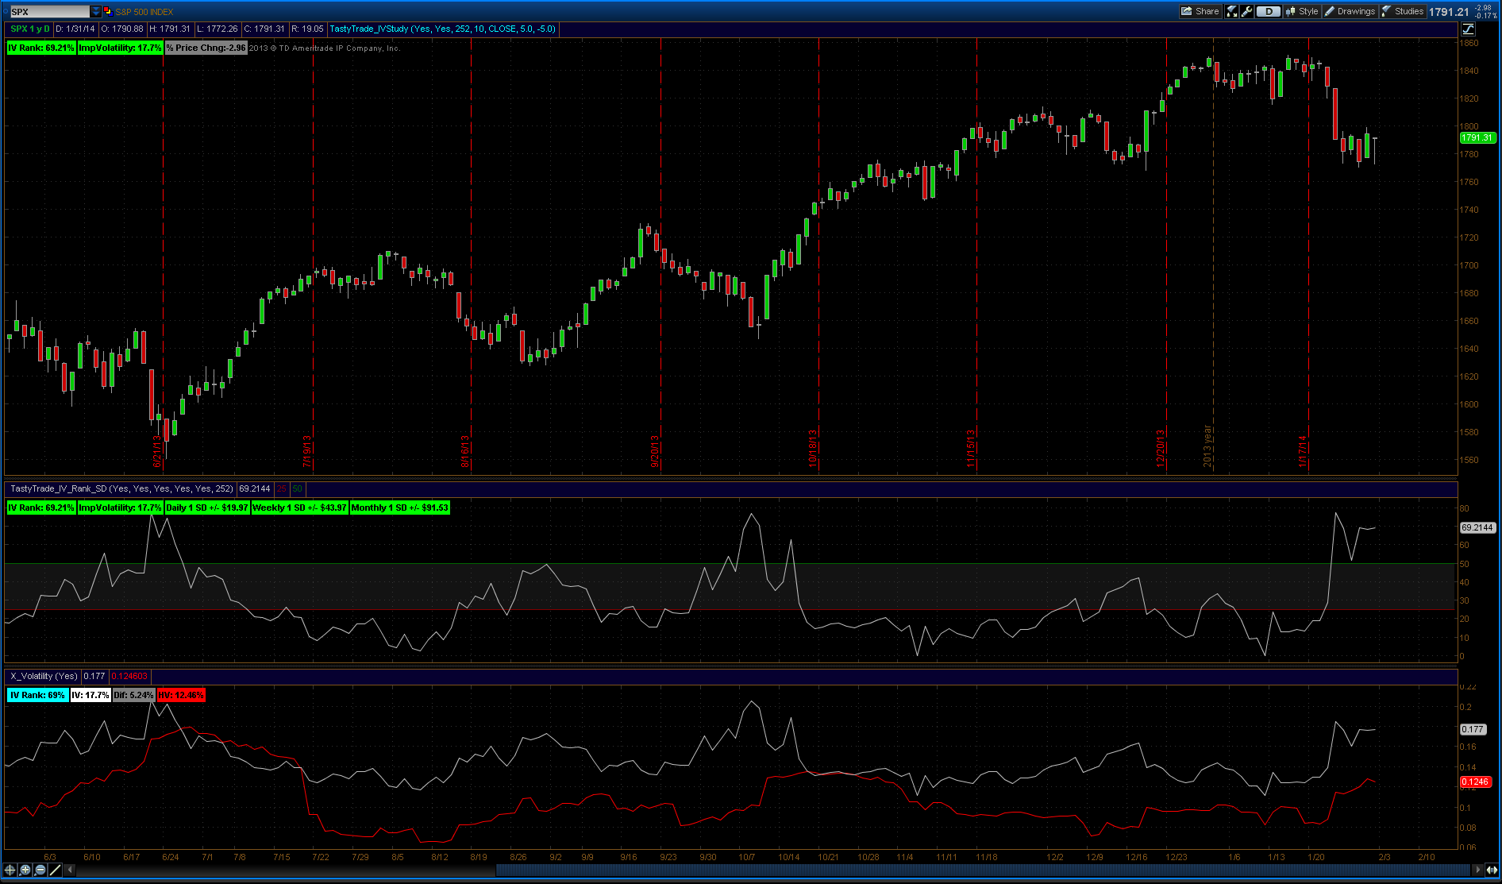Click the expand time axis icon
Image resolution: width=1502 pixels, height=884 pixels.
1492,870
